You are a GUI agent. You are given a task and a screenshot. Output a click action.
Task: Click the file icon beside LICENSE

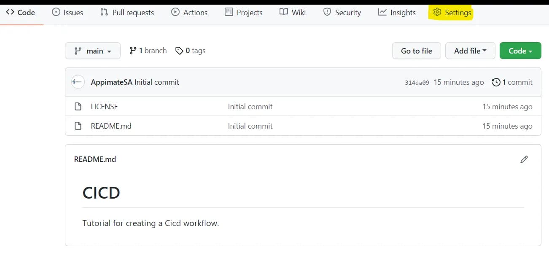[x=78, y=107]
